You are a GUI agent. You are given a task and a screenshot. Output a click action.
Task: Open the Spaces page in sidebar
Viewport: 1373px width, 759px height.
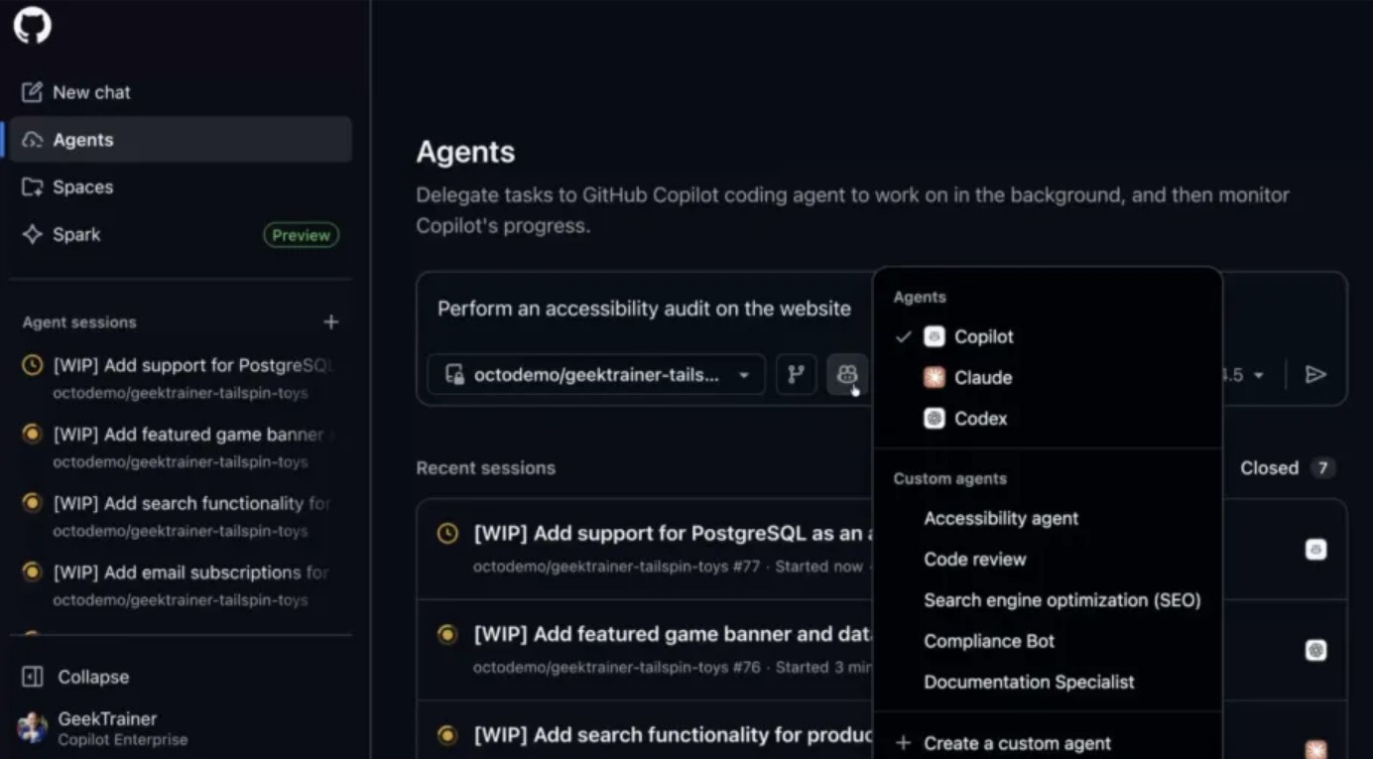(x=82, y=188)
